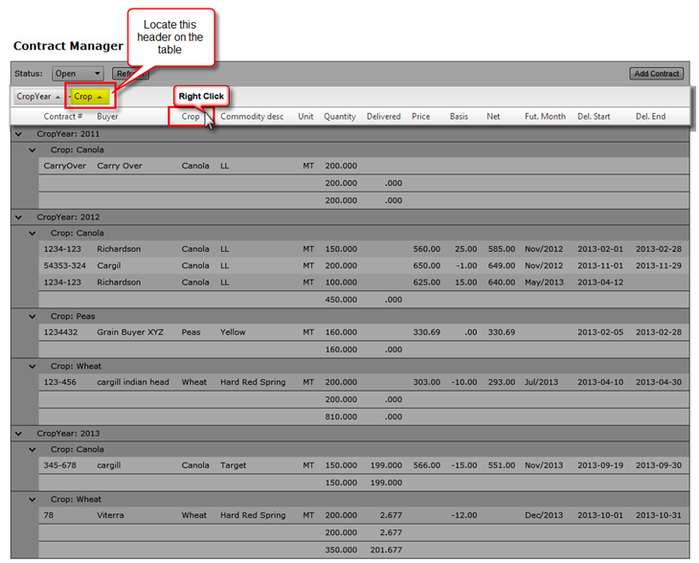Collapse the CropYear: 2012 group

[x=19, y=216]
